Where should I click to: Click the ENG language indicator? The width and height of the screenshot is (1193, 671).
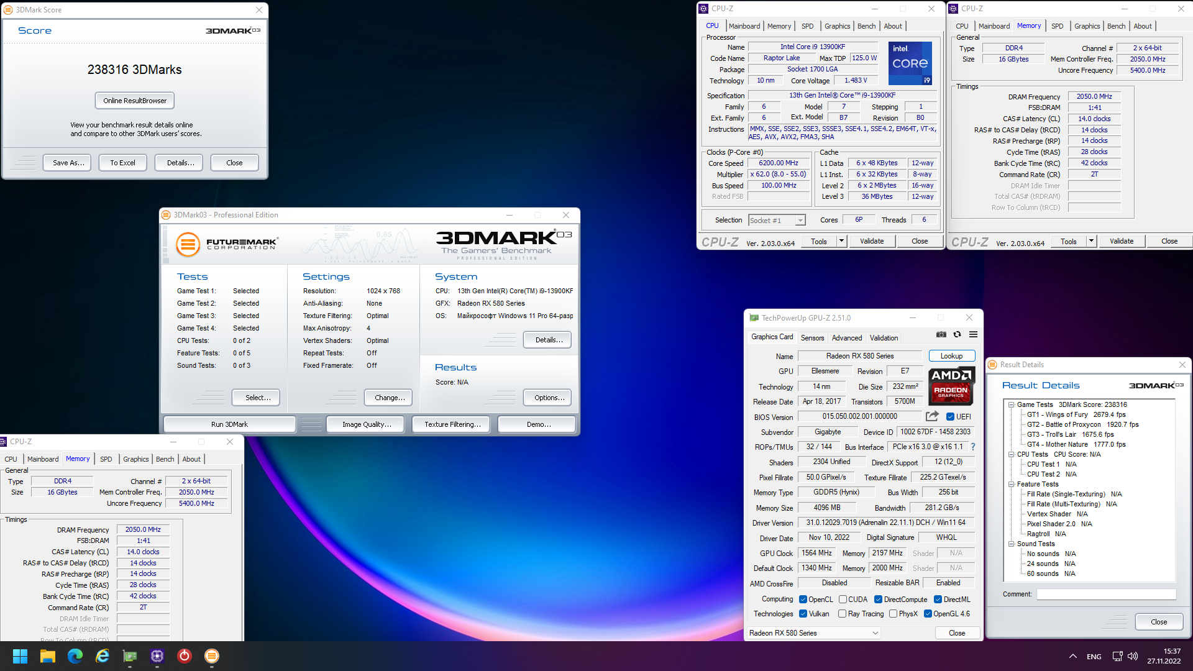click(x=1094, y=657)
